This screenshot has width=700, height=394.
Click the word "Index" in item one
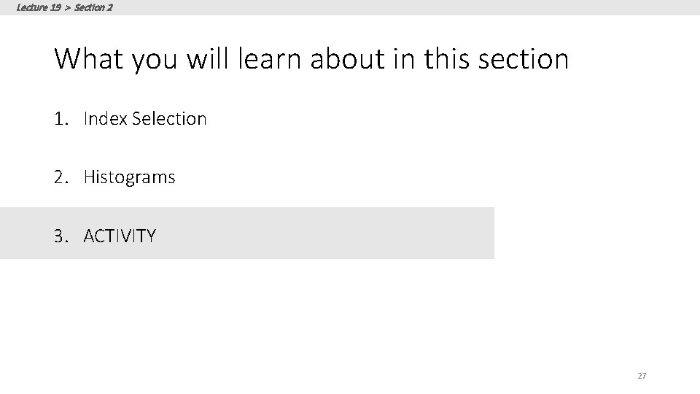point(106,118)
